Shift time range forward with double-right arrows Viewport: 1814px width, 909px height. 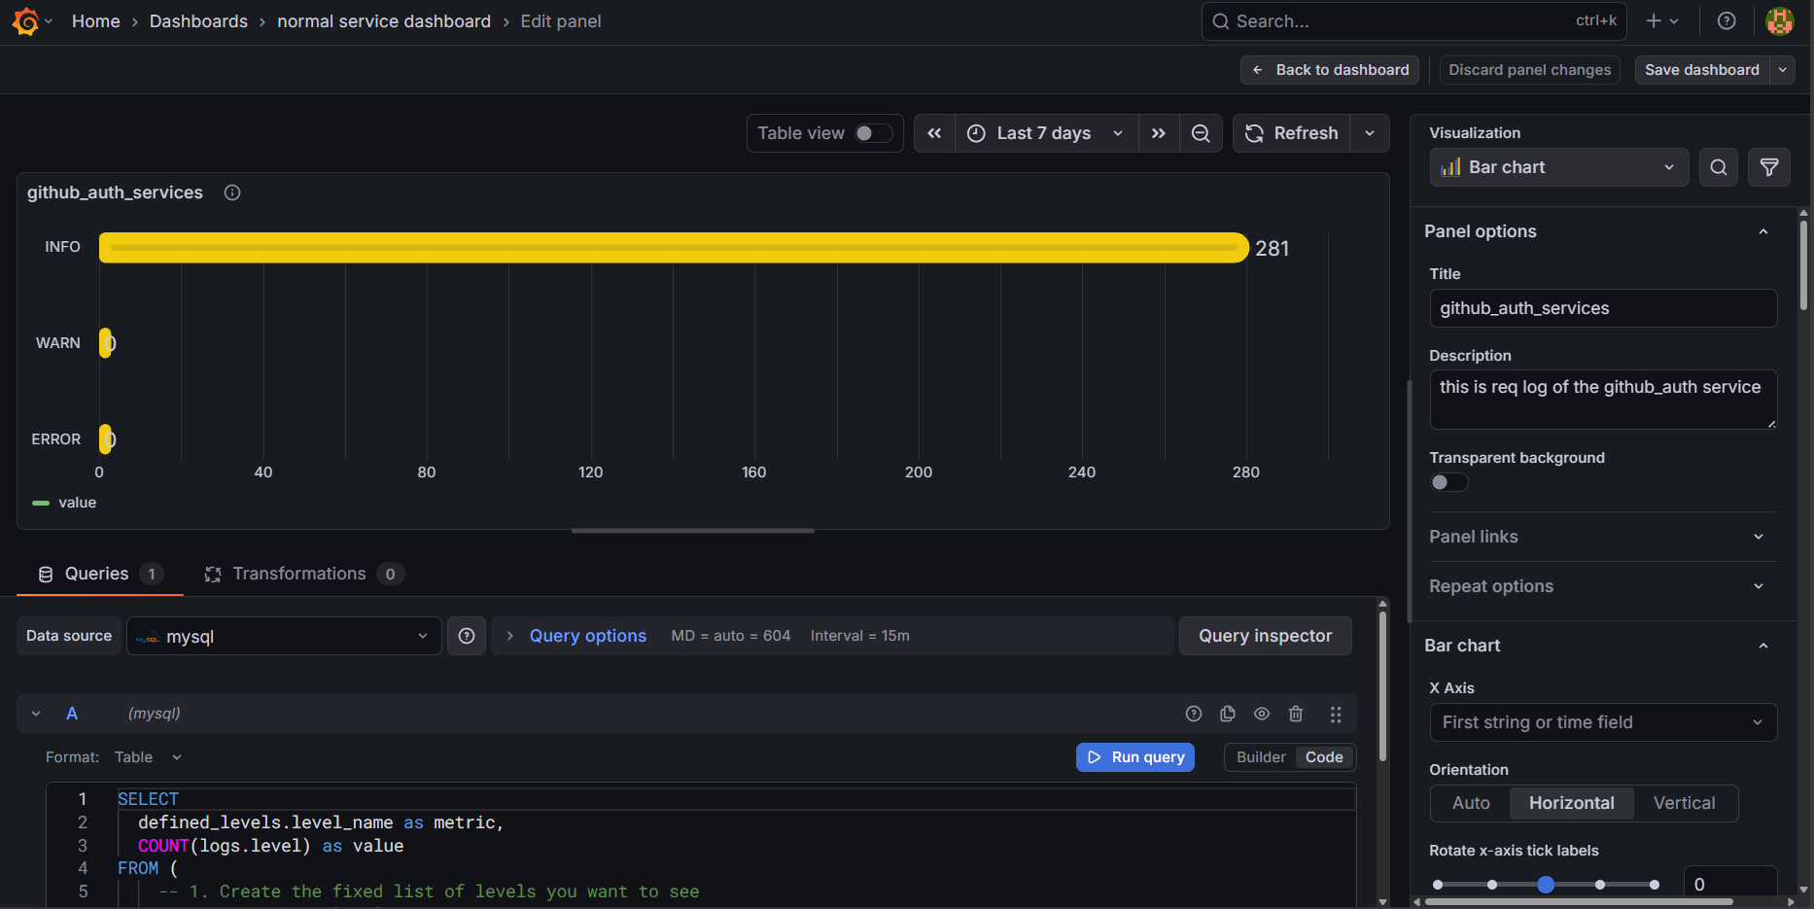pyautogui.click(x=1159, y=133)
